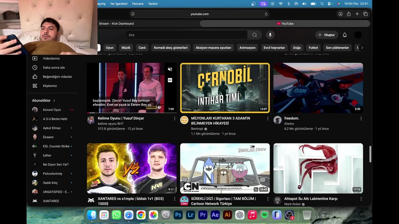Seek on the Kelime Oyunu preview progress bar

[x=132, y=112]
